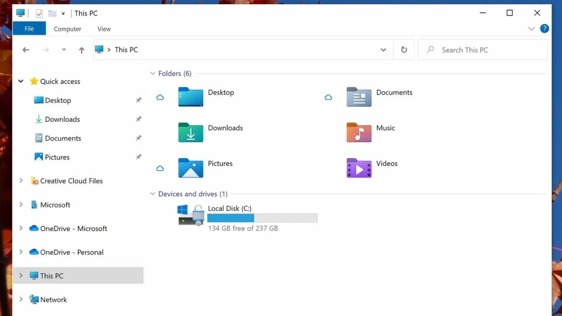This screenshot has height=316, width=562.
Task: Open the address bar history dropdown
Action: pyautogui.click(x=383, y=50)
